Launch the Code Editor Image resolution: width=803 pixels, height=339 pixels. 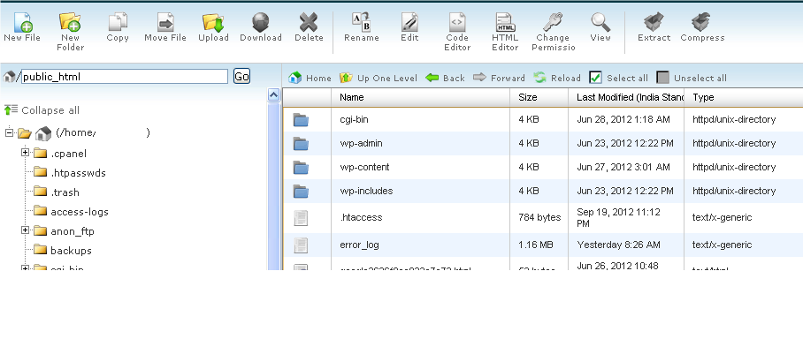[457, 22]
